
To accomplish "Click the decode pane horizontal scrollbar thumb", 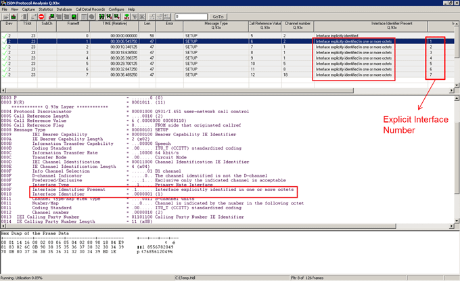I will click(x=201, y=226).
